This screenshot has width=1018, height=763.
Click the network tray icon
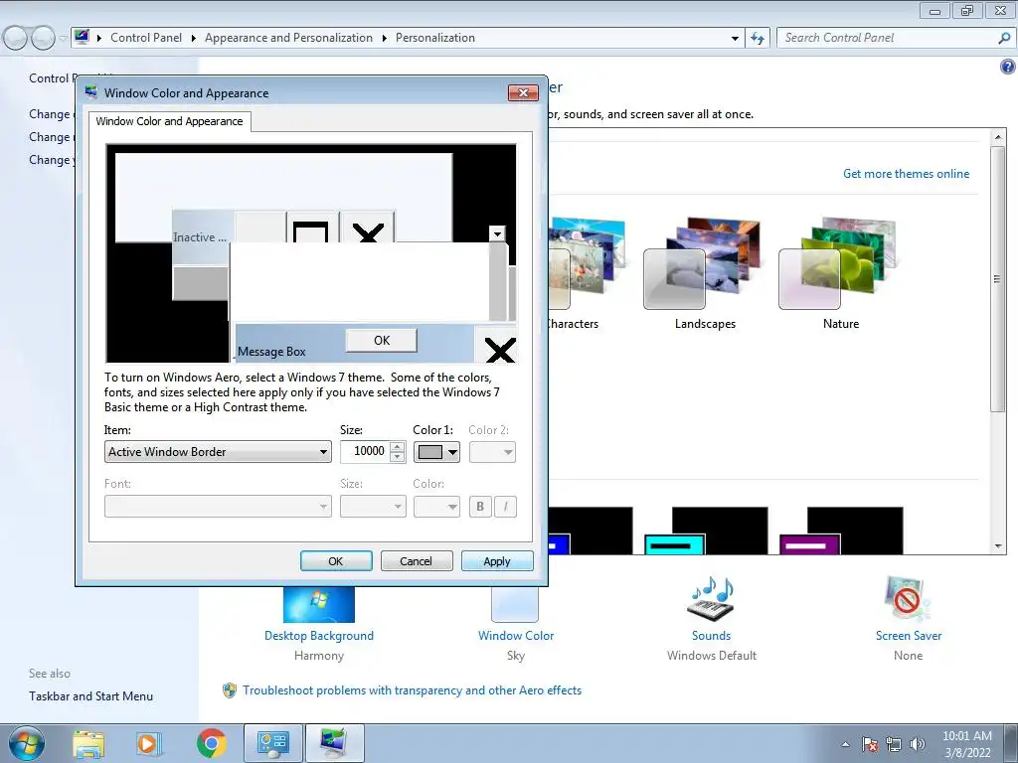pos(894,744)
